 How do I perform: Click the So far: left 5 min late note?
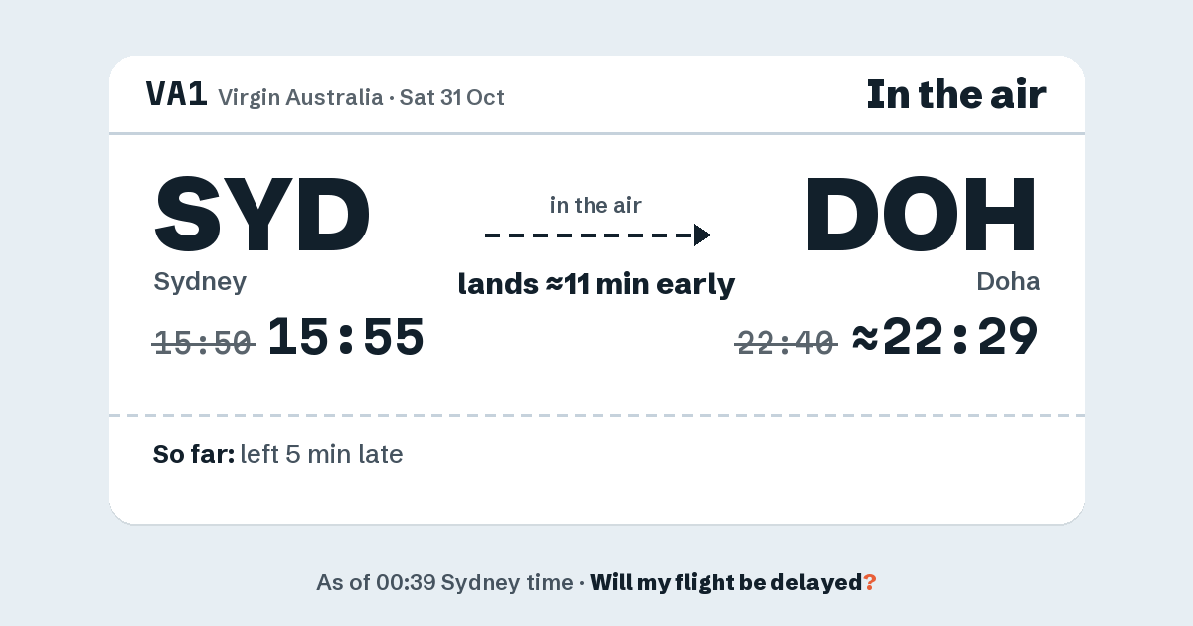277,455
